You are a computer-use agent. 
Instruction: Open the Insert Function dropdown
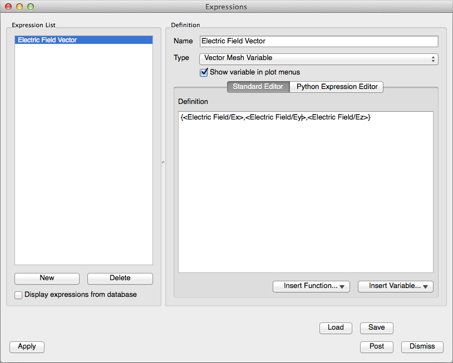tap(311, 286)
